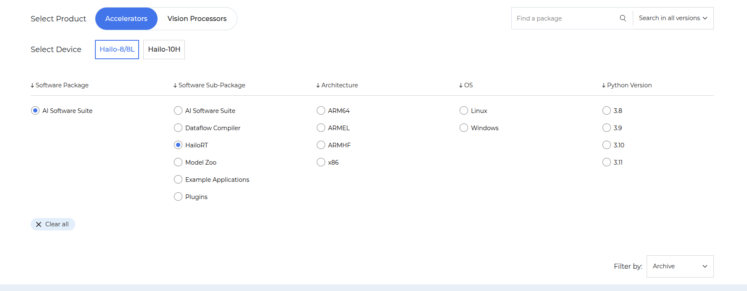This screenshot has width=747, height=291.
Task: Select ARM64 architecture option
Action: click(321, 111)
